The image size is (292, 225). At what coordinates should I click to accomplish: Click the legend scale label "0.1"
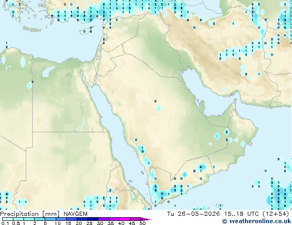pos(5,223)
